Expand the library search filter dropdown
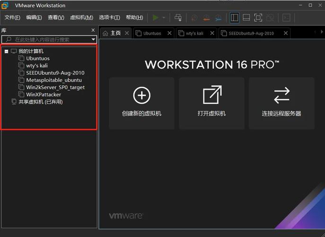This screenshot has width=325, height=237. (x=93, y=39)
